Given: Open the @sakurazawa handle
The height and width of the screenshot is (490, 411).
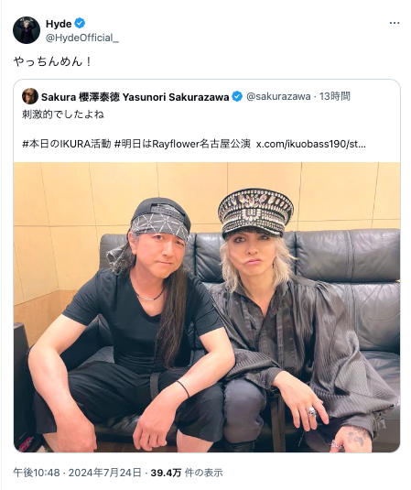Looking at the screenshot, I should coord(278,96).
